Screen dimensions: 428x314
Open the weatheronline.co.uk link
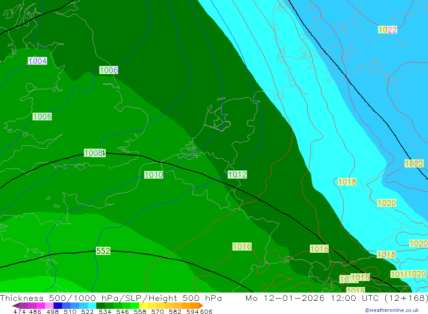pyautogui.click(x=392, y=310)
